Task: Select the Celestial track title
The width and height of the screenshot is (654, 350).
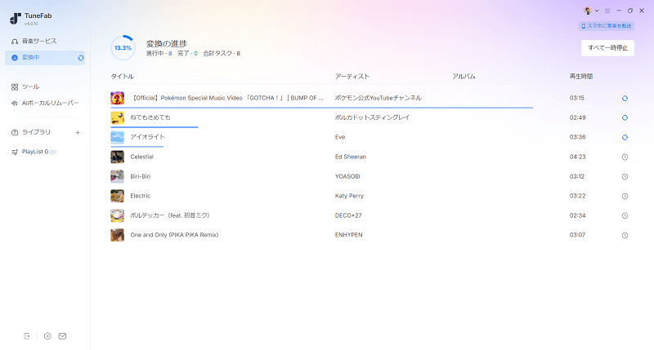Action: (141, 157)
